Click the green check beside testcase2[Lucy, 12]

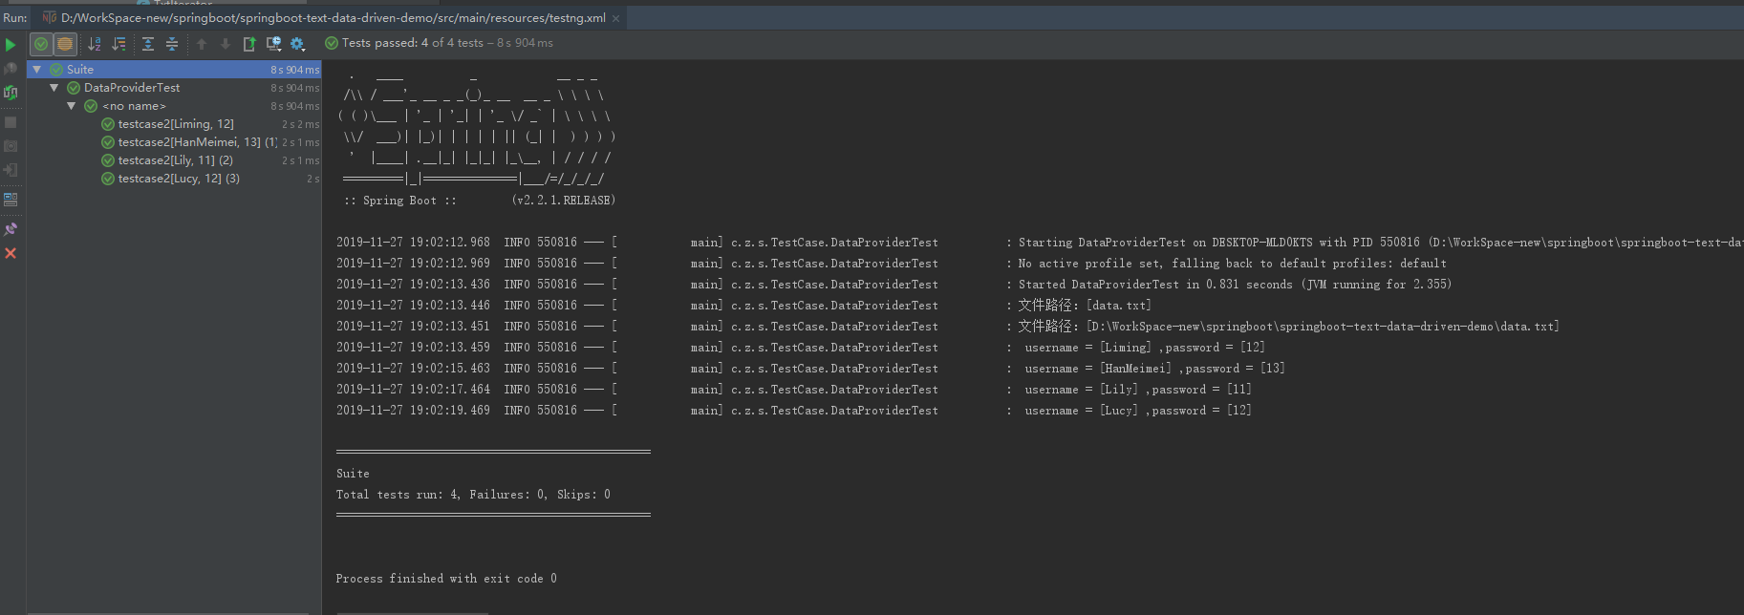108,179
